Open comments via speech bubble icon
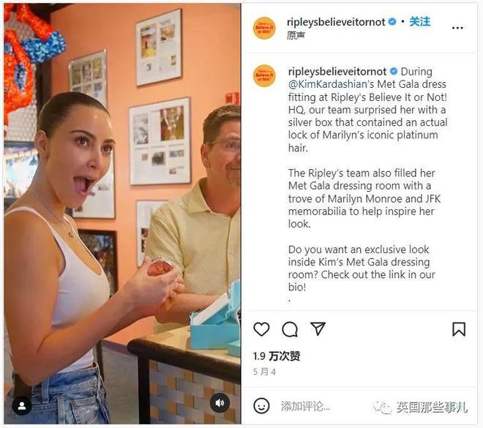Screen dimensions: 483x428 [290, 329]
